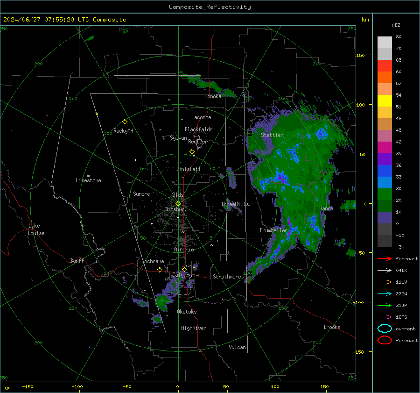Screen dimensions: 420x393
Task: Select the Drumheller label
Action: point(273,230)
